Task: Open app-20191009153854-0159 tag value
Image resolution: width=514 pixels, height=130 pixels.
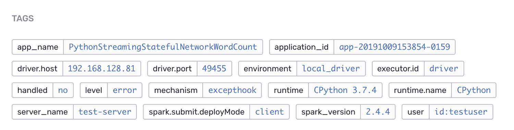Action: 394,47
